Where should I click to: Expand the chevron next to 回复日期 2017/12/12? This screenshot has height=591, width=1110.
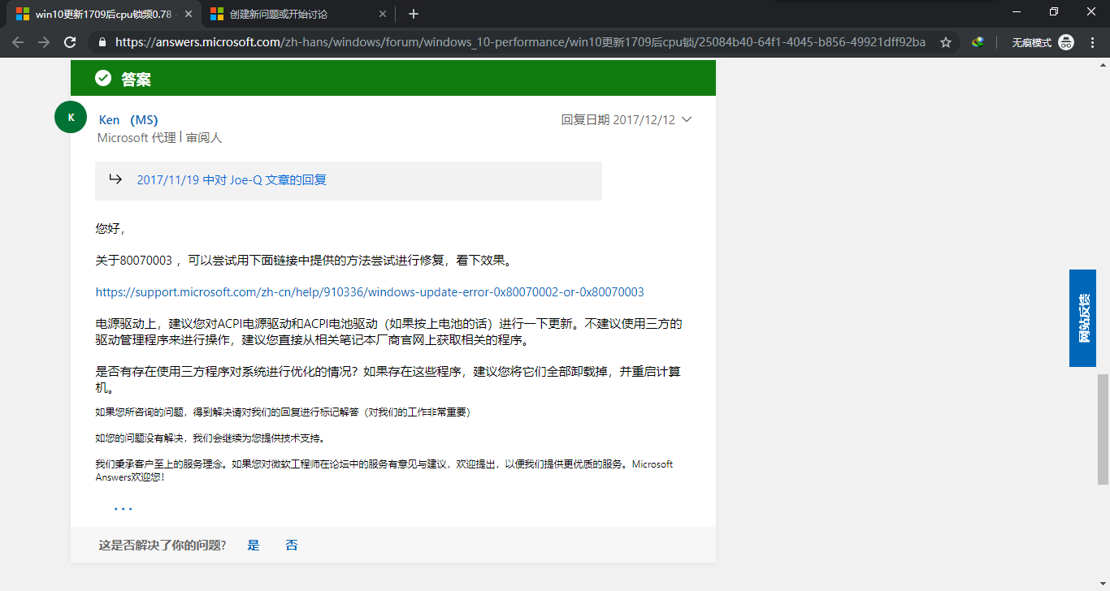pos(687,119)
